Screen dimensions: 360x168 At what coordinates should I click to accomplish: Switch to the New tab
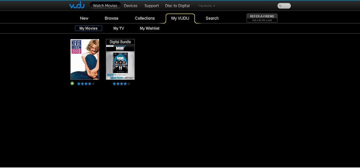tap(84, 18)
